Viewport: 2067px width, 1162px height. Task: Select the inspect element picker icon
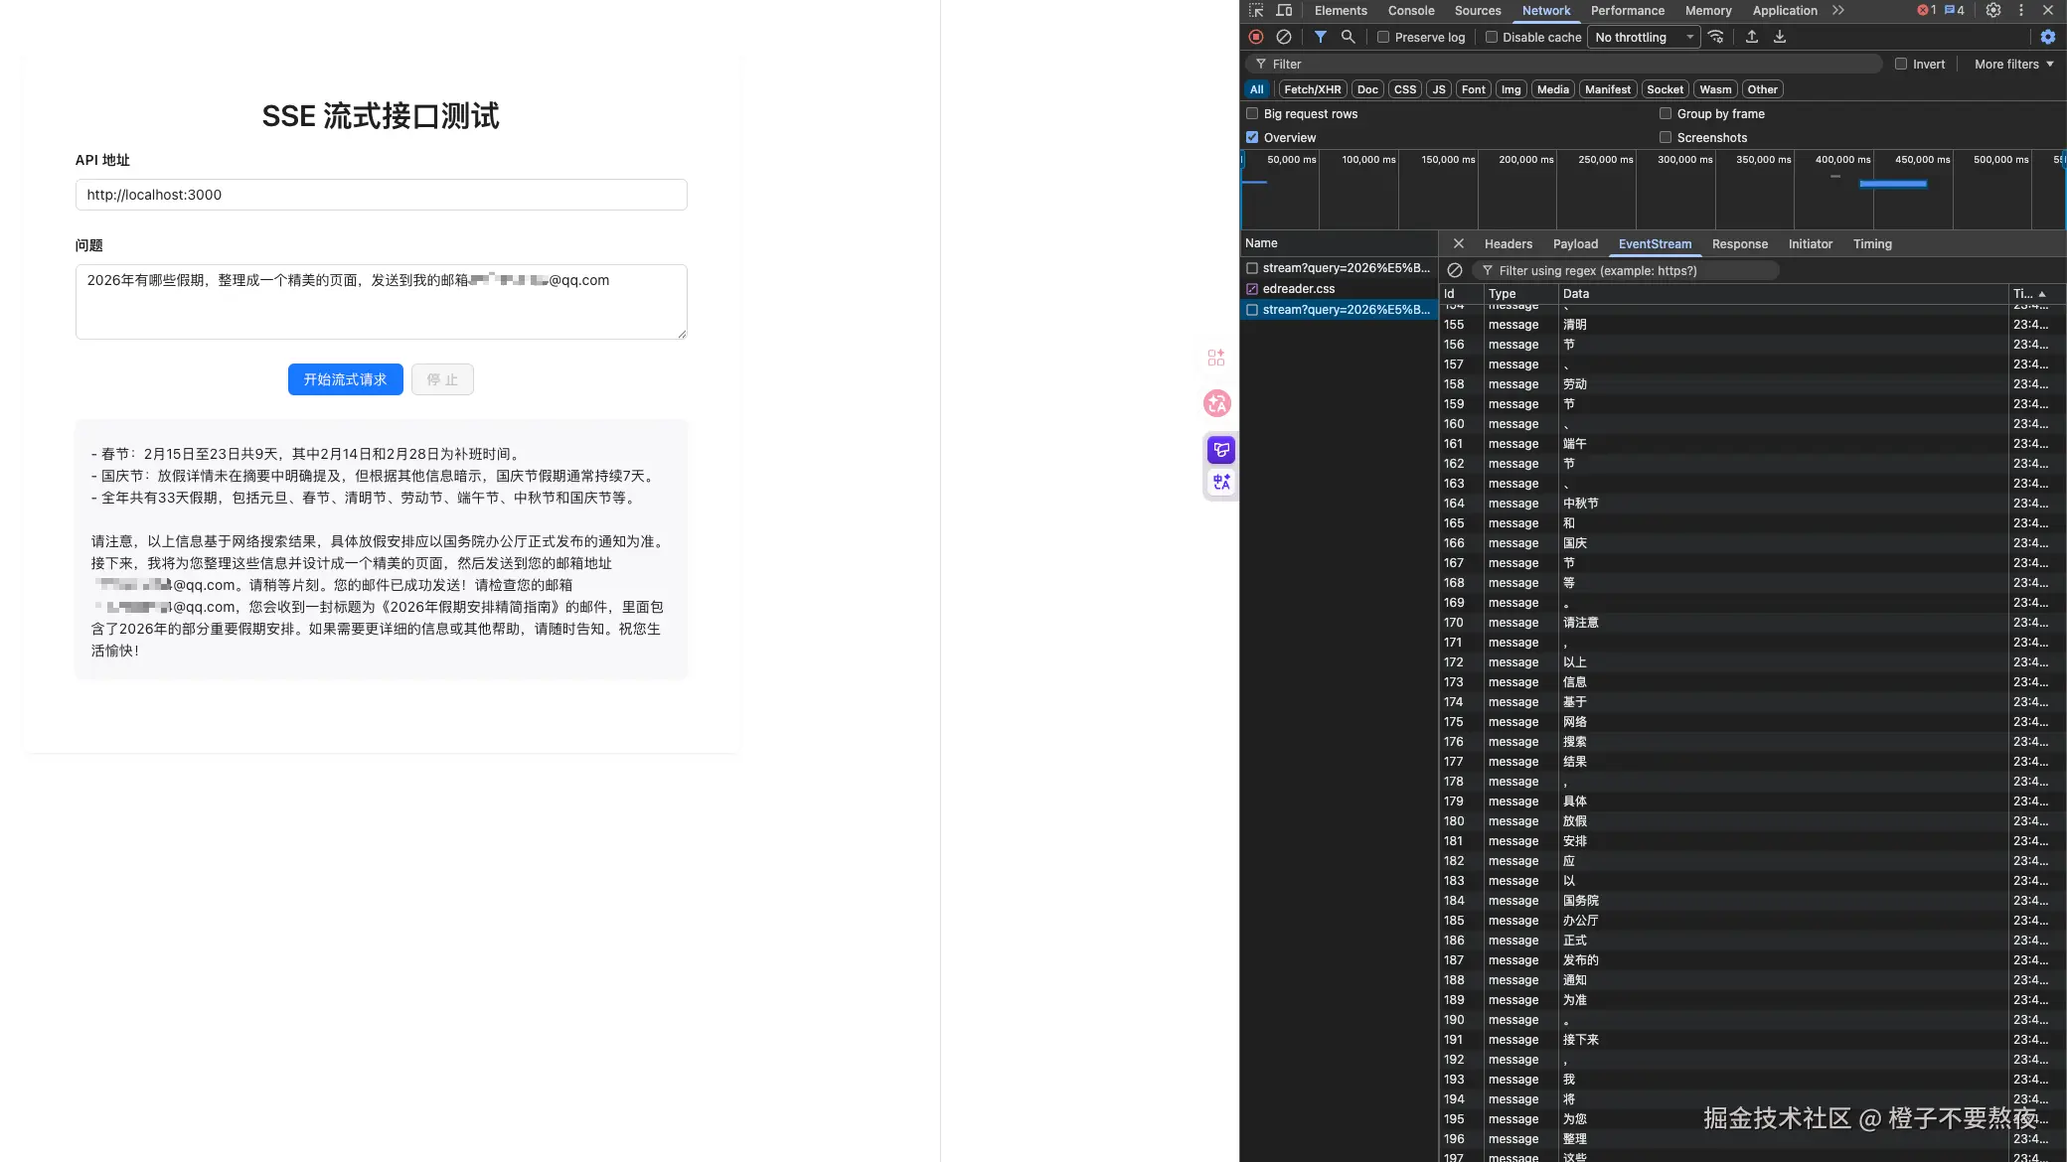[x=1256, y=10]
